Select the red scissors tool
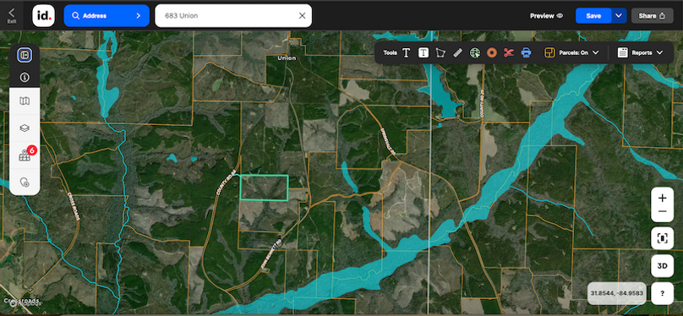This screenshot has width=683, height=316. [509, 52]
